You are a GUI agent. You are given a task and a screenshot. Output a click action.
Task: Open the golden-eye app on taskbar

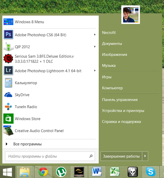(x=79, y=172)
